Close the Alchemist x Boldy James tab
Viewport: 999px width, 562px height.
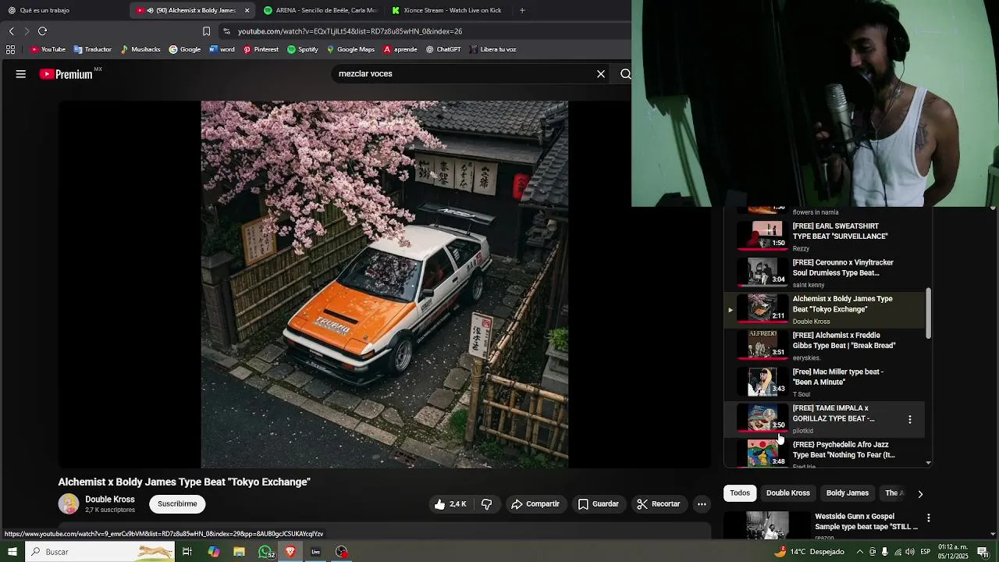click(x=247, y=10)
